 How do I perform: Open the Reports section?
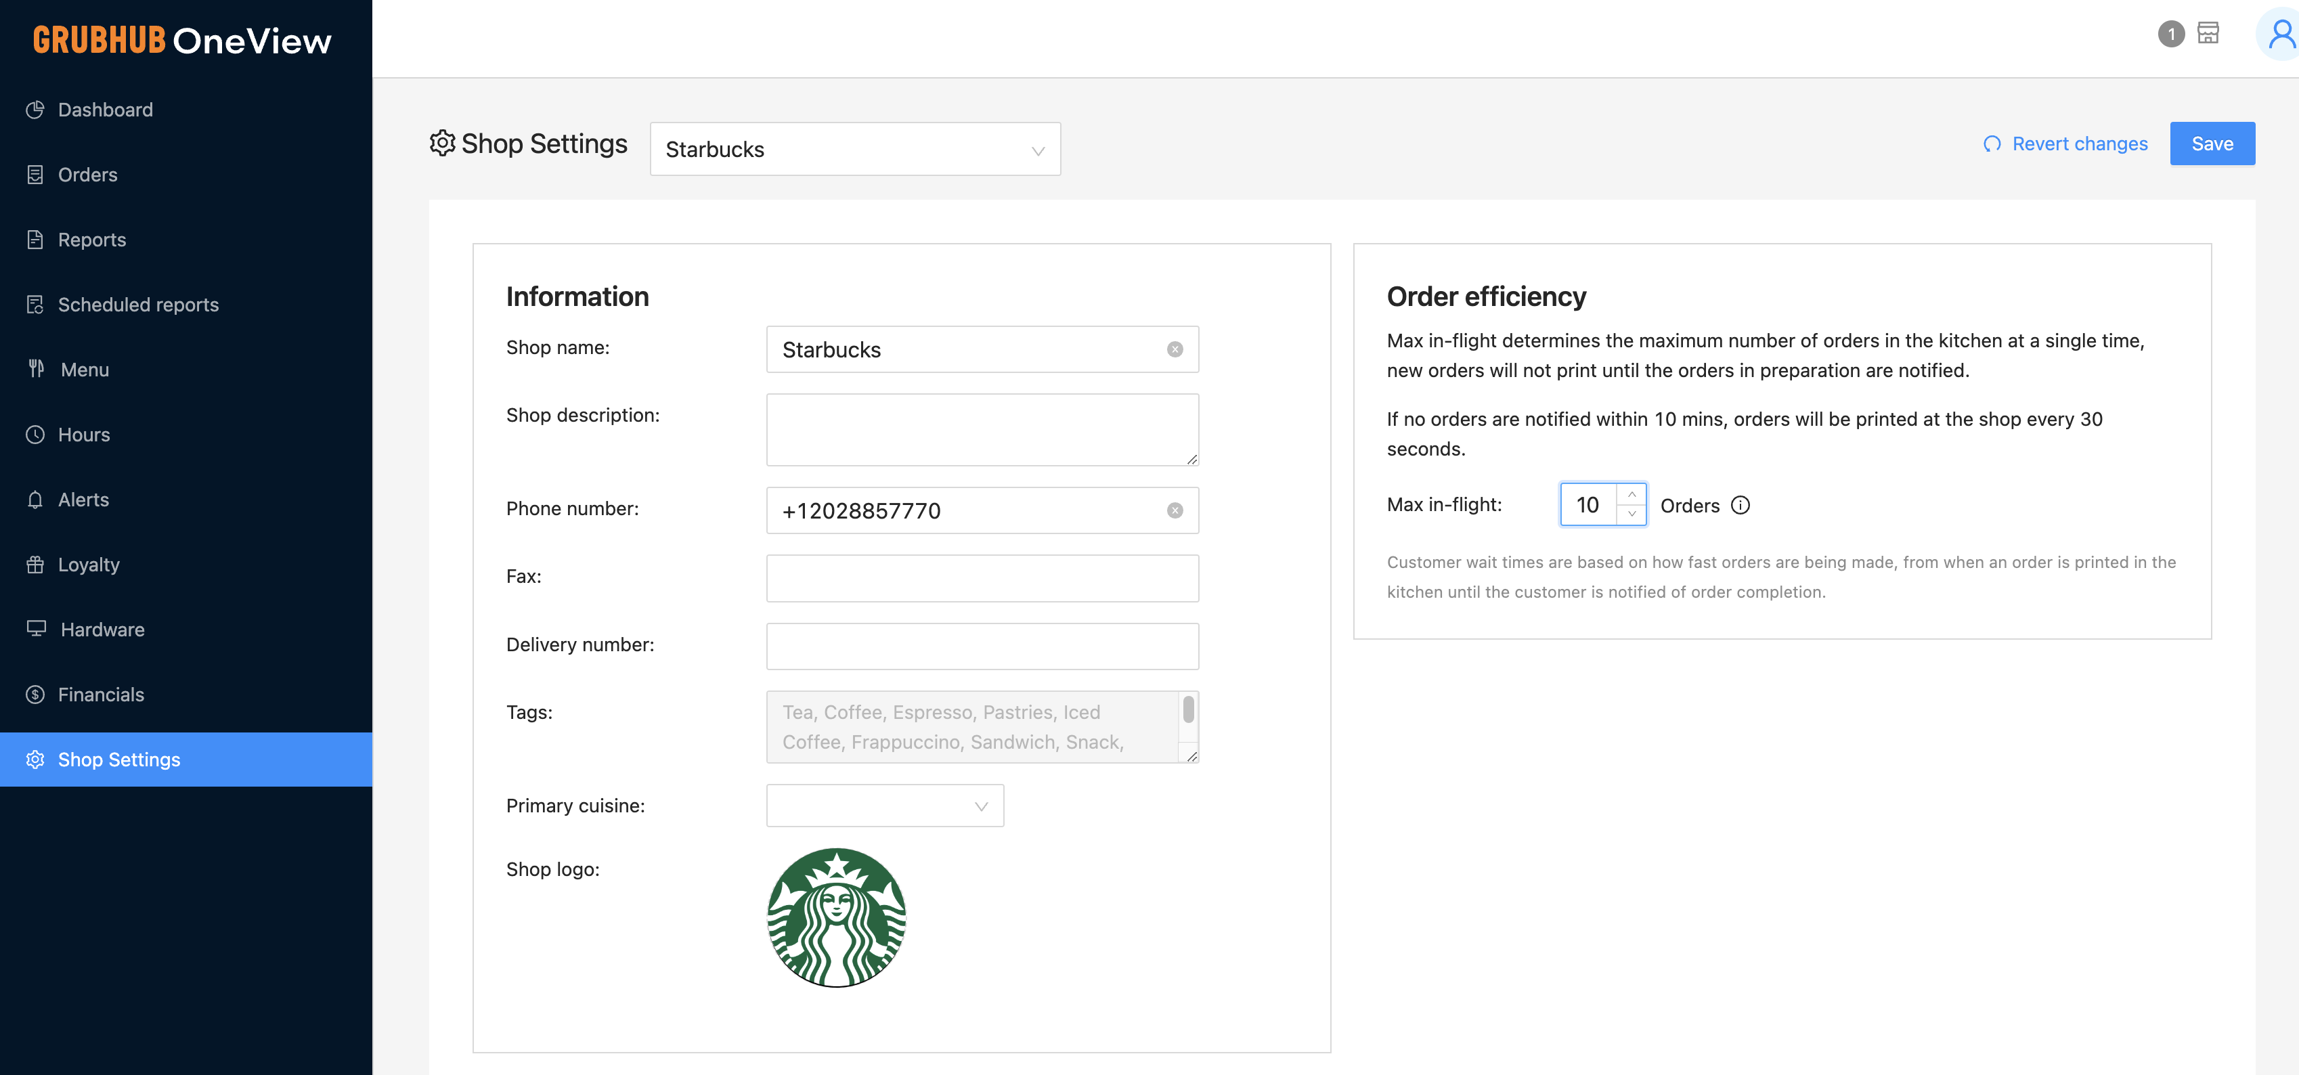[185, 240]
